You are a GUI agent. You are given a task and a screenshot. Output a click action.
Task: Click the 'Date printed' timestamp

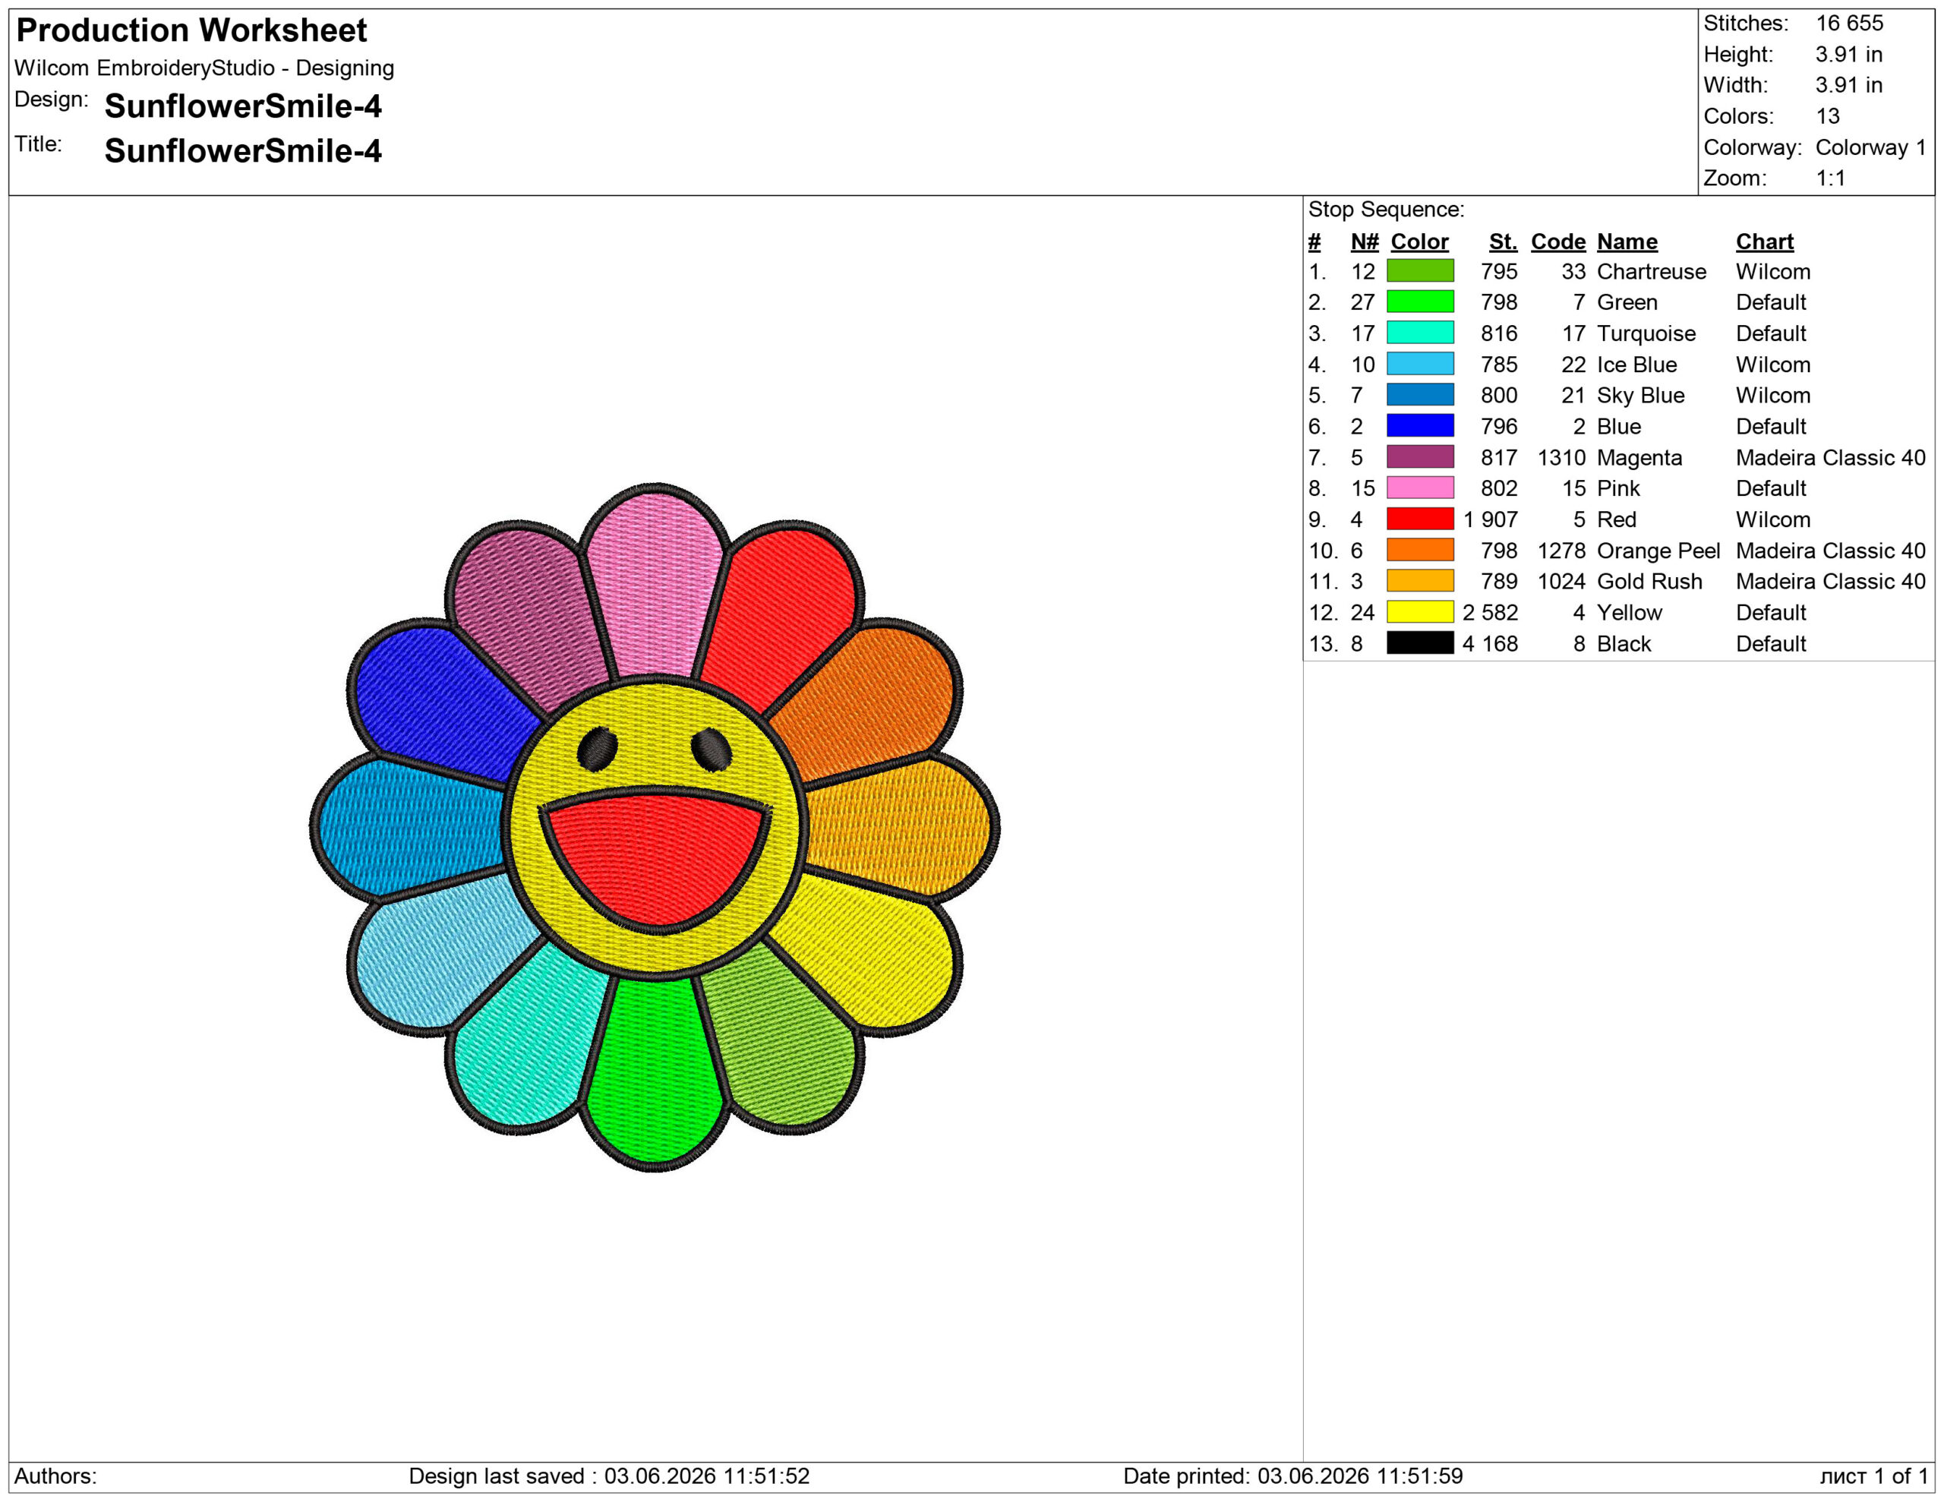[1292, 1475]
